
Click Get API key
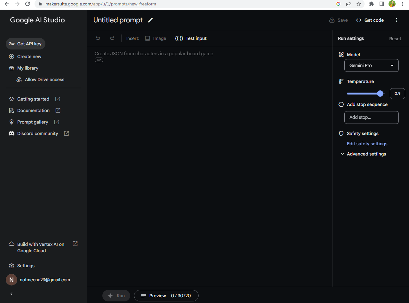tap(26, 44)
